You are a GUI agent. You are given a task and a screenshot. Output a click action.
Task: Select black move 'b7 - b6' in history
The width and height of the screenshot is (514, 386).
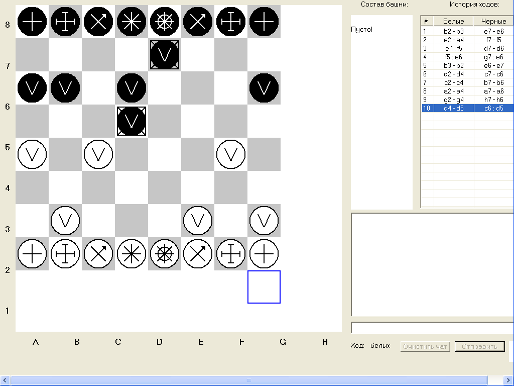point(494,82)
